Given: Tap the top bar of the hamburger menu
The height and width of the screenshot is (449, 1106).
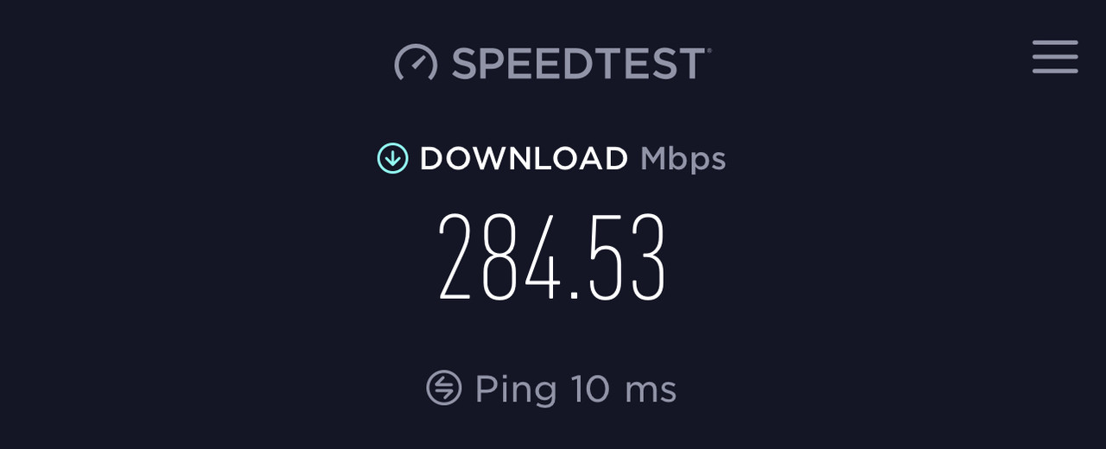Looking at the screenshot, I should [1055, 42].
